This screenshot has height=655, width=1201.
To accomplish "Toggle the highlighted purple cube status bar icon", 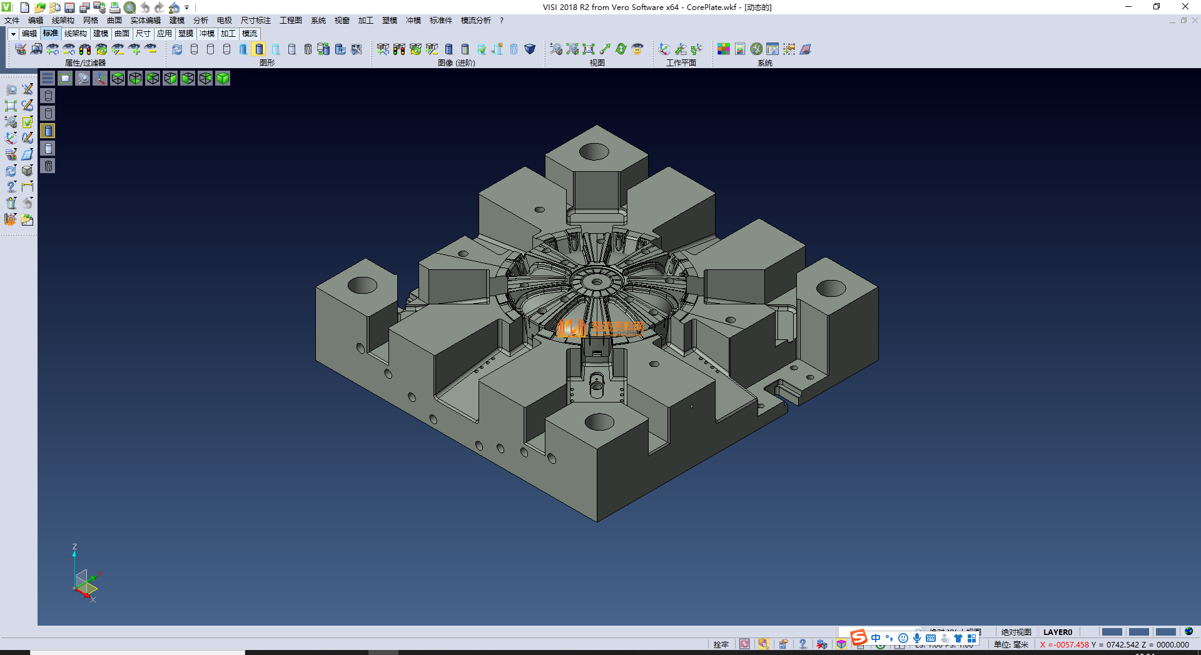I will 841,644.
